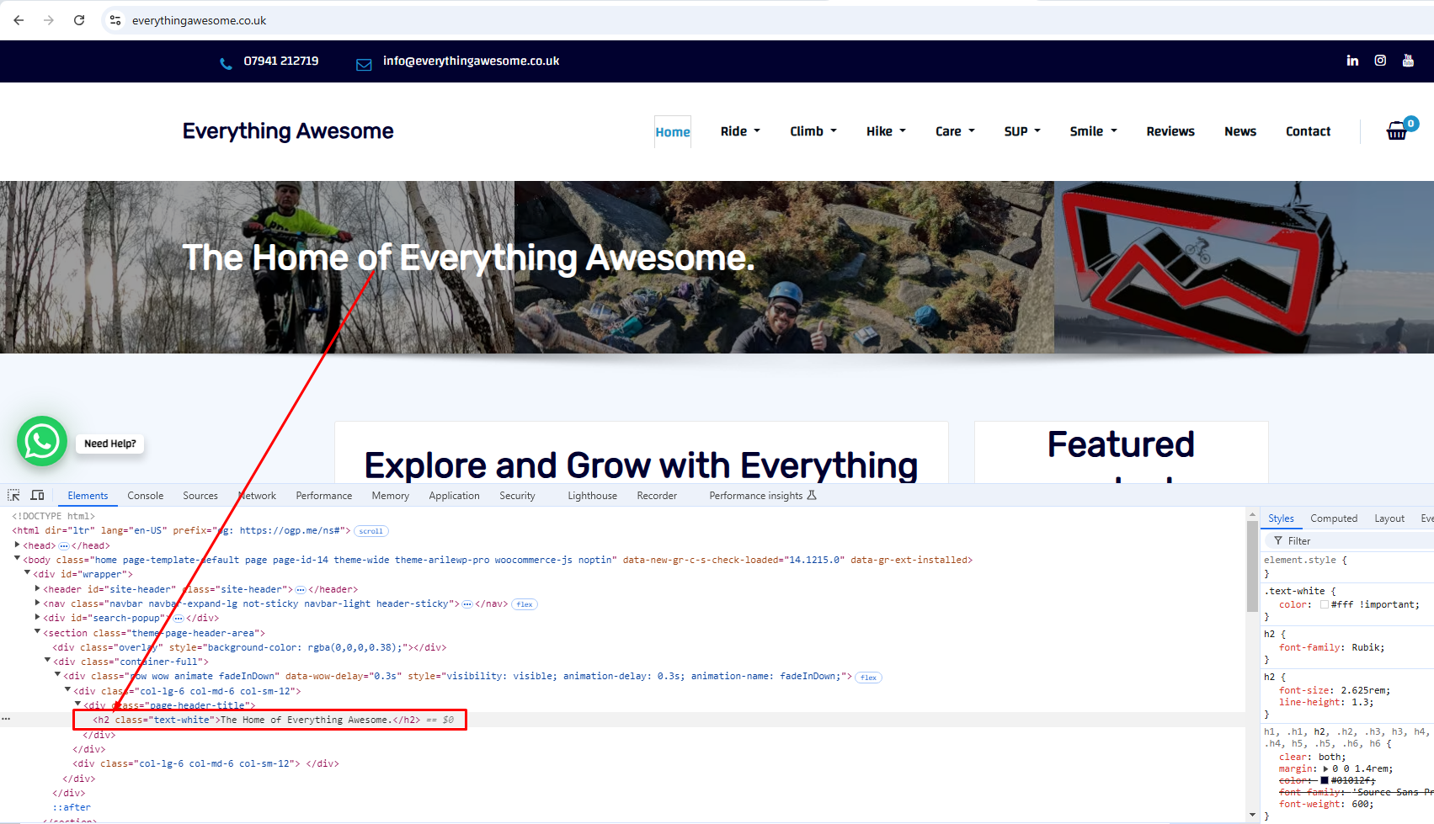
Task: Switch to the Application tab
Action: 454,496
